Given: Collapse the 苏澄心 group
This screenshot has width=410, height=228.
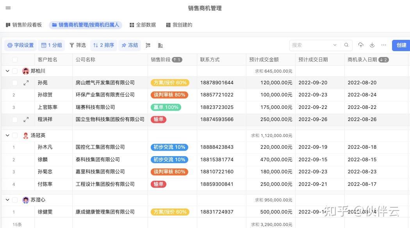Looking at the screenshot, I should [7, 200].
